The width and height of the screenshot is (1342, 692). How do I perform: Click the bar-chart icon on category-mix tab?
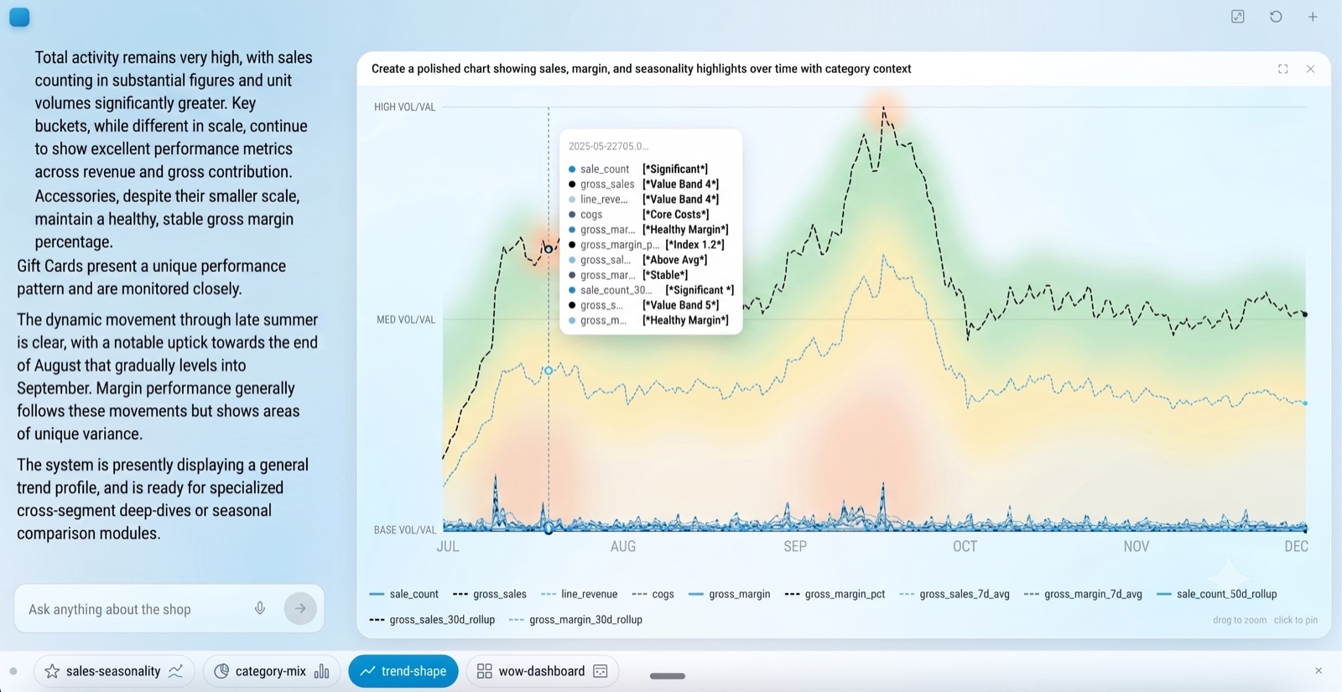322,671
